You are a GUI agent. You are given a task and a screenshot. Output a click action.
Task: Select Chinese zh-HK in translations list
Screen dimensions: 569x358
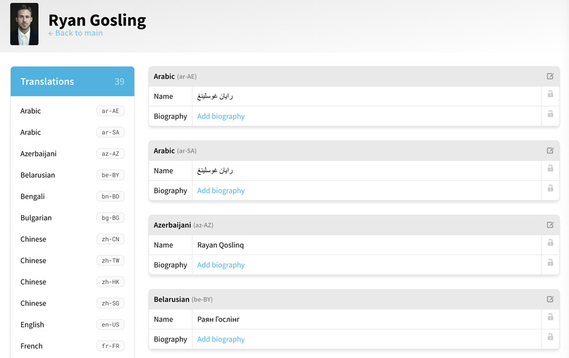(72, 282)
